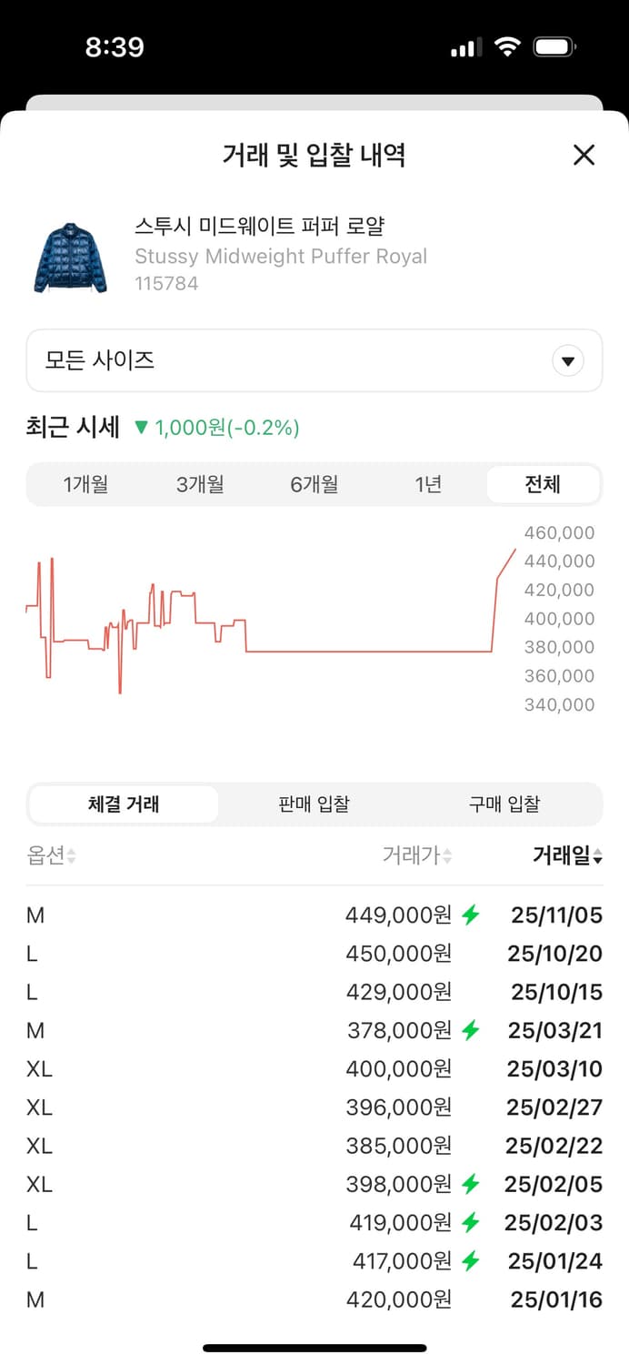The image size is (629, 1365).
Task: Select the 전체 chart range tab
Action: click(x=542, y=484)
